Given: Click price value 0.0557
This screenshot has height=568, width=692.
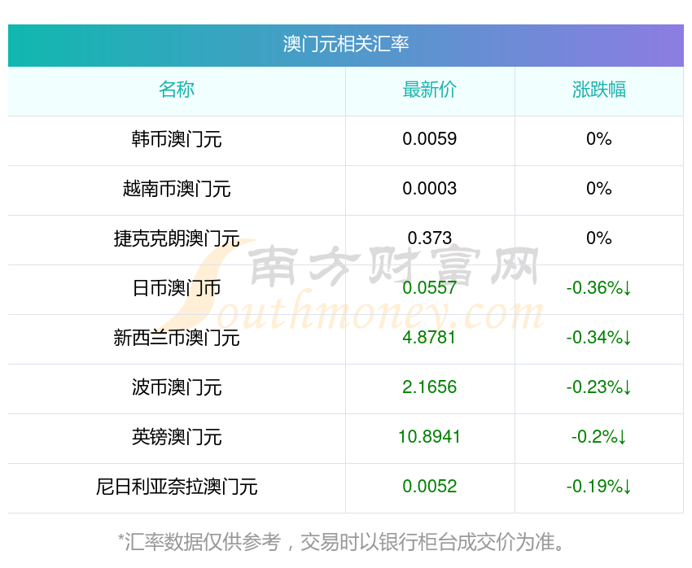Looking at the screenshot, I should (429, 288).
